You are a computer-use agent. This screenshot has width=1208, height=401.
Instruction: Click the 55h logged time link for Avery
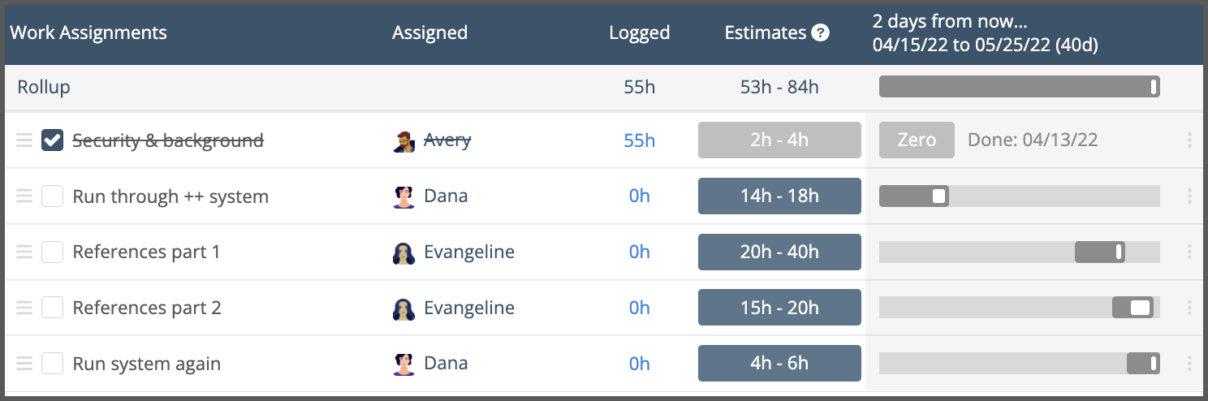click(639, 140)
